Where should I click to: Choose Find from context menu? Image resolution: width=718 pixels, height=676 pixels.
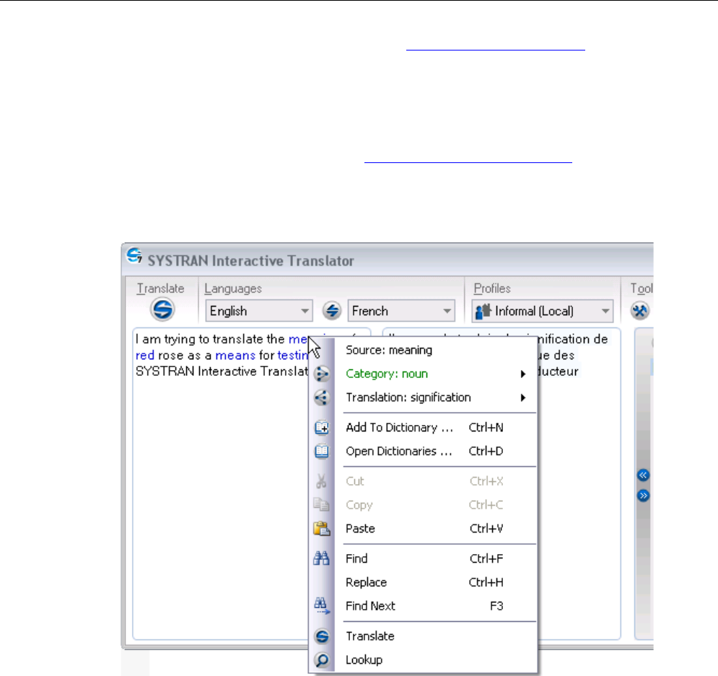422,558
